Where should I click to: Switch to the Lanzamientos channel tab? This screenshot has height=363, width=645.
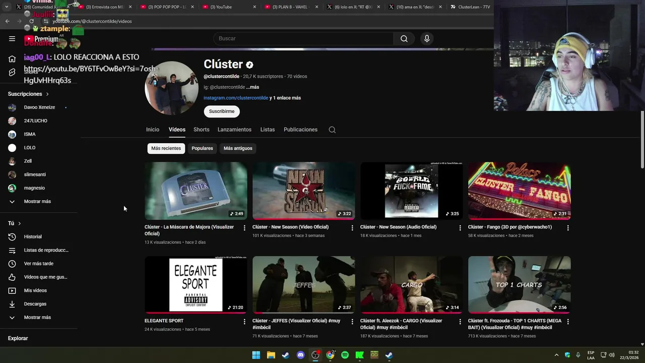coord(234,130)
